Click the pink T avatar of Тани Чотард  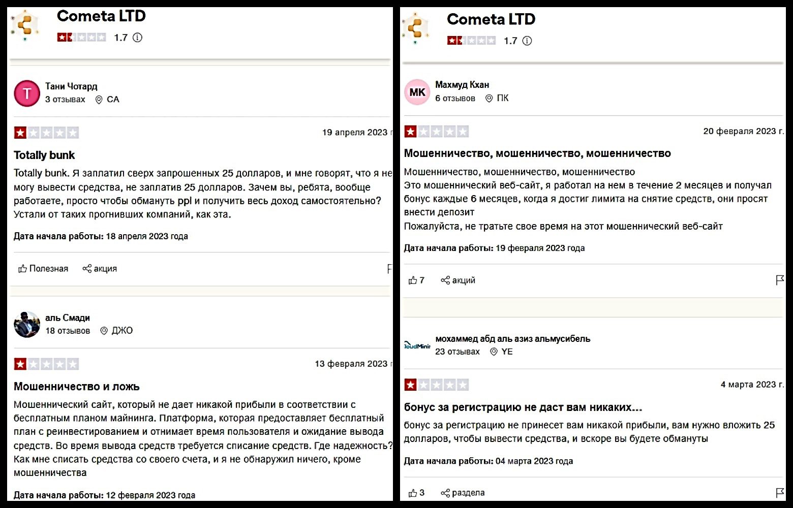(x=27, y=93)
